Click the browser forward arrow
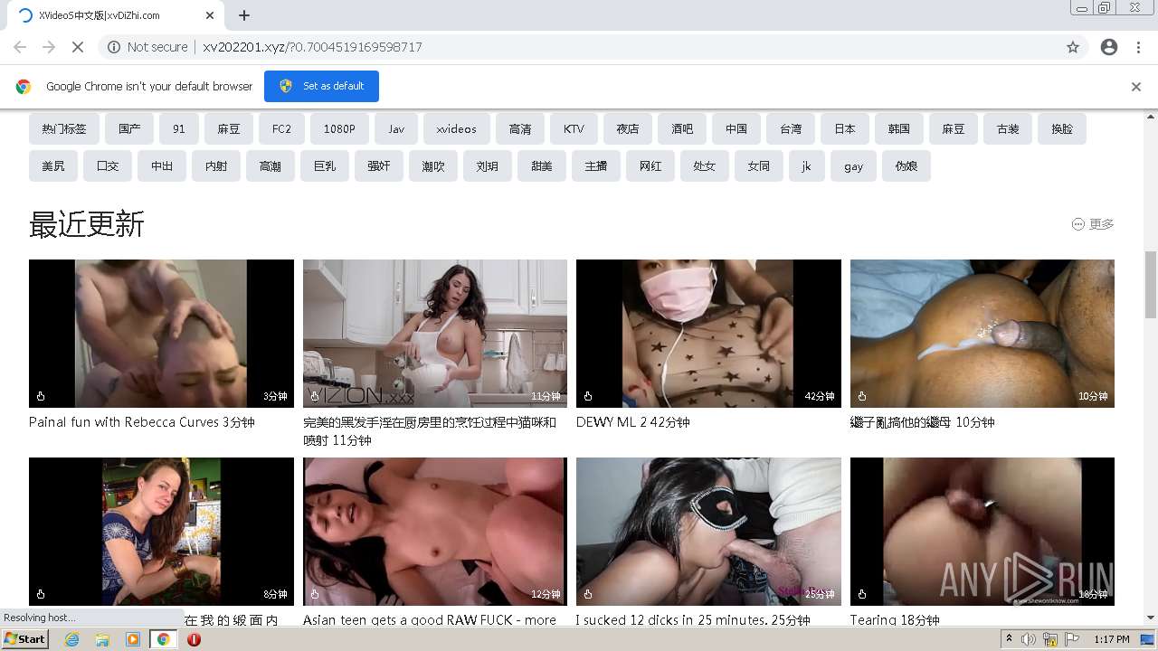The height and width of the screenshot is (651, 1158). (49, 47)
